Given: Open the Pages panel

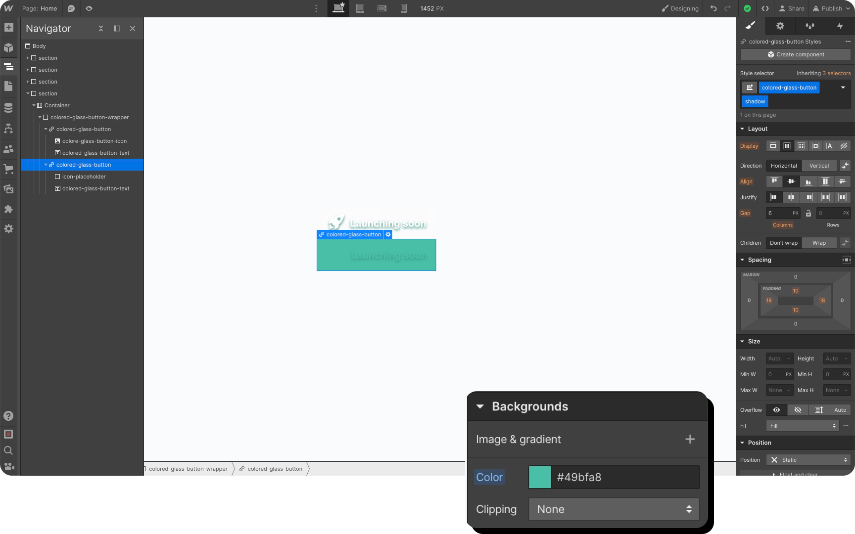Looking at the screenshot, I should click(x=9, y=87).
